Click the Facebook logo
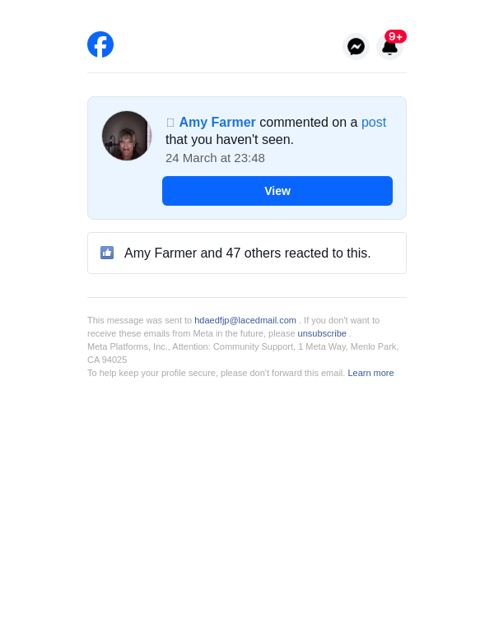 click(x=100, y=44)
